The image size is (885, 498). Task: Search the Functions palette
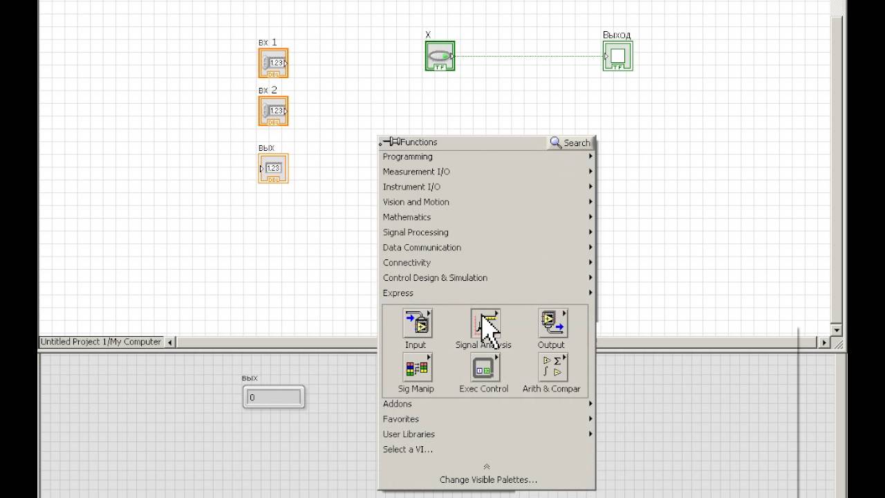[570, 142]
